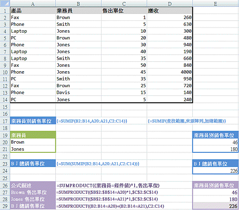This screenshot has height=210, width=239.
Task: Click the 業務員 header cell in row 1
Action: [78, 11]
